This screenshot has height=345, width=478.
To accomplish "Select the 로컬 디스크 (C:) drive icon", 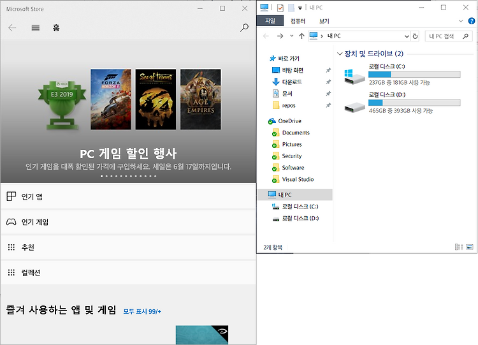I will (x=354, y=76).
